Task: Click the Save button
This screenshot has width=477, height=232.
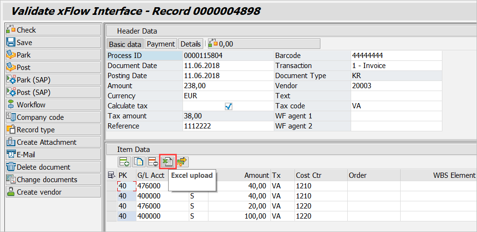Action: pos(53,42)
